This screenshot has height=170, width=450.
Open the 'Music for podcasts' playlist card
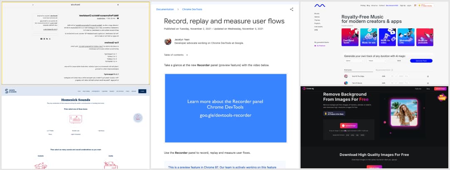(x=425, y=37)
